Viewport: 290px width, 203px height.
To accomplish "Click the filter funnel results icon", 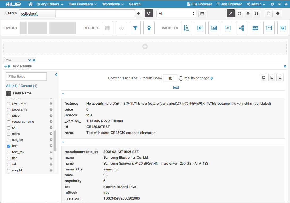I will 135,28.
